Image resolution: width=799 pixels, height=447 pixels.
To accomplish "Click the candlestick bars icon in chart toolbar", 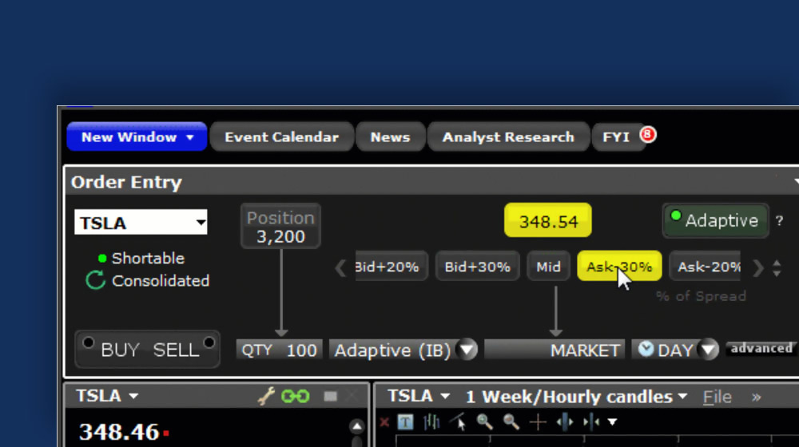I will pyautogui.click(x=431, y=422).
